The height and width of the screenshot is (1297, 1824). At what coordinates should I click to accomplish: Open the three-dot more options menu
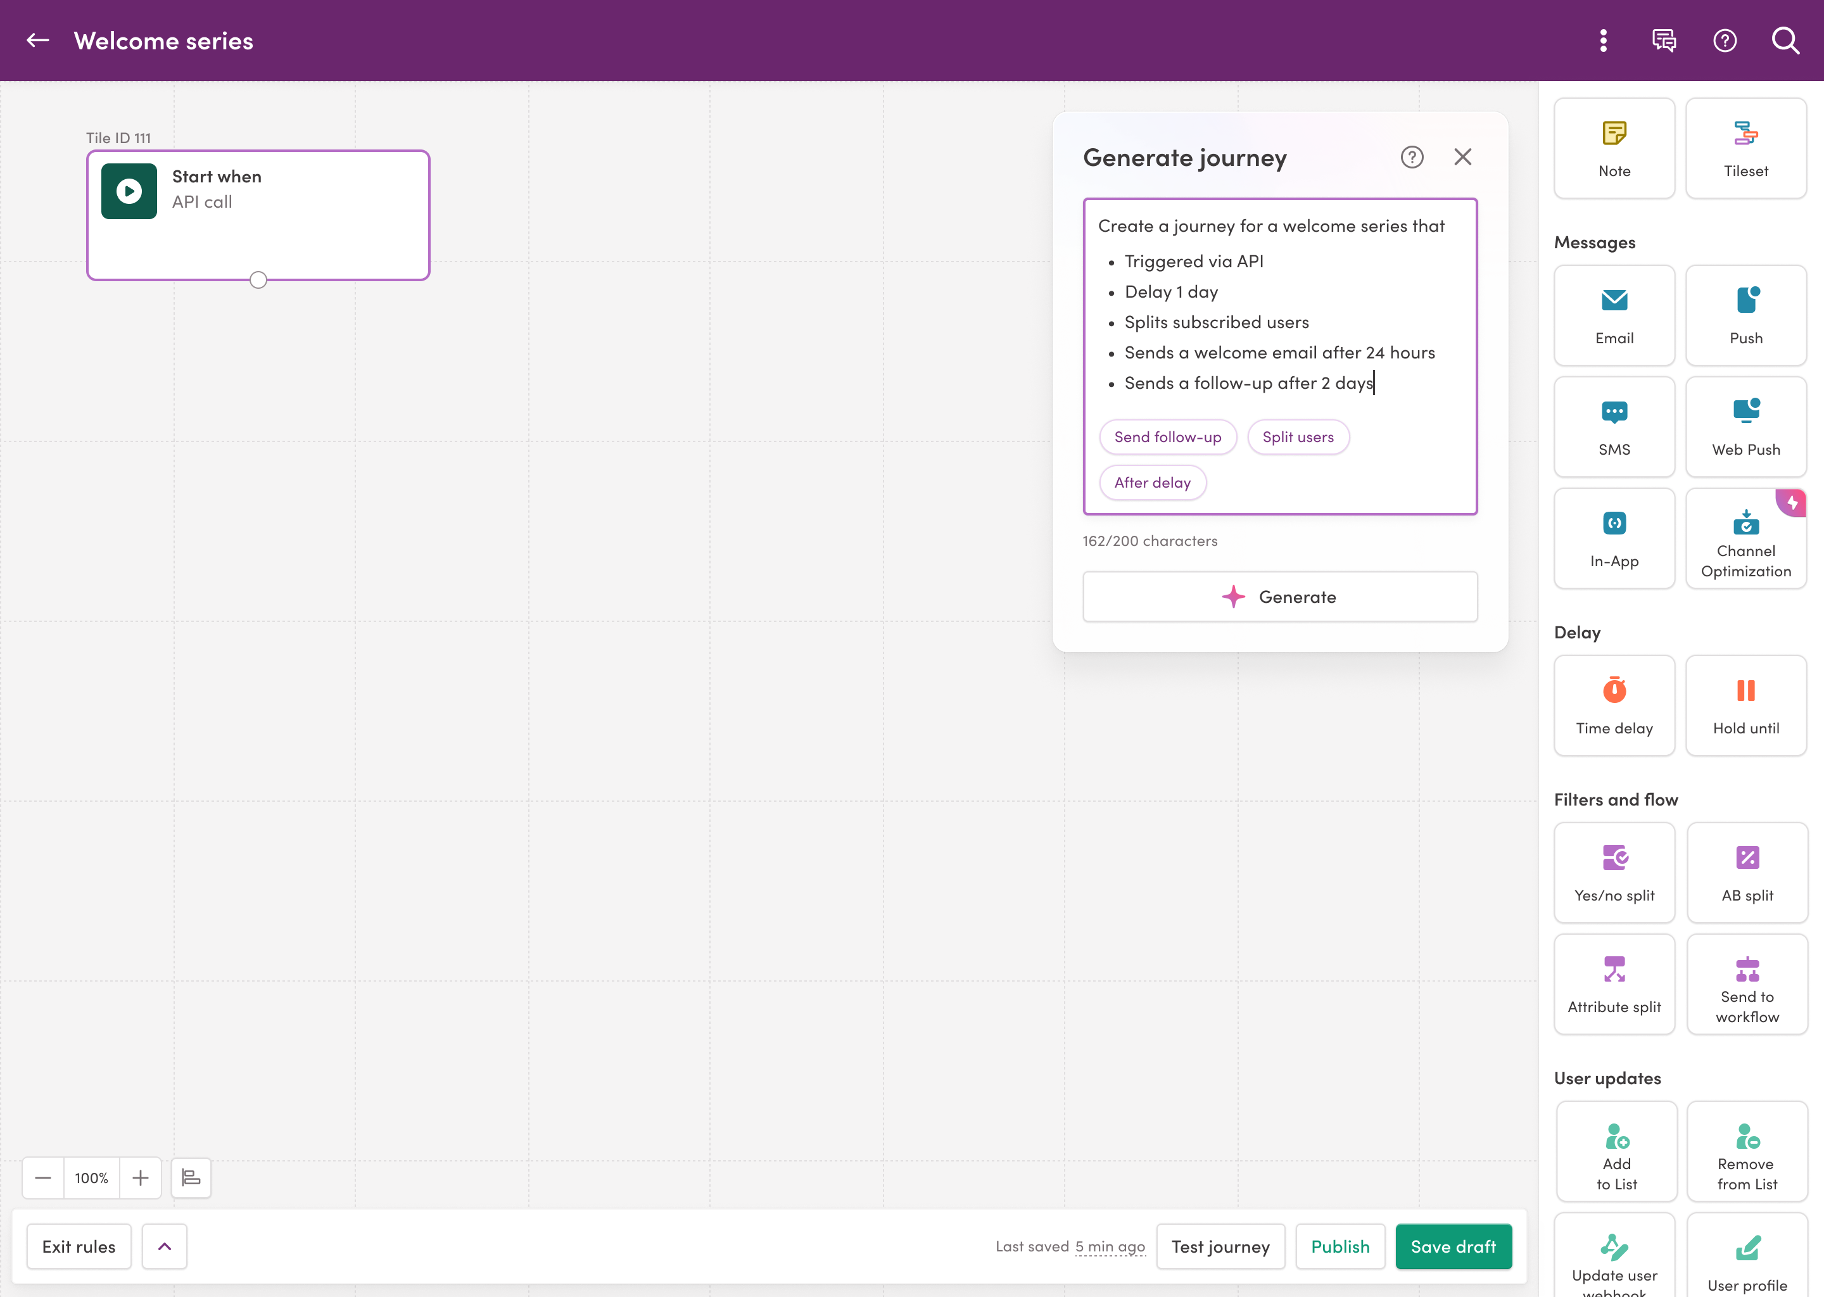tap(1603, 41)
